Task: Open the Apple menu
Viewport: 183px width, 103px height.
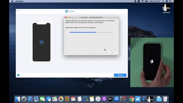Action: (x=12, y=1)
